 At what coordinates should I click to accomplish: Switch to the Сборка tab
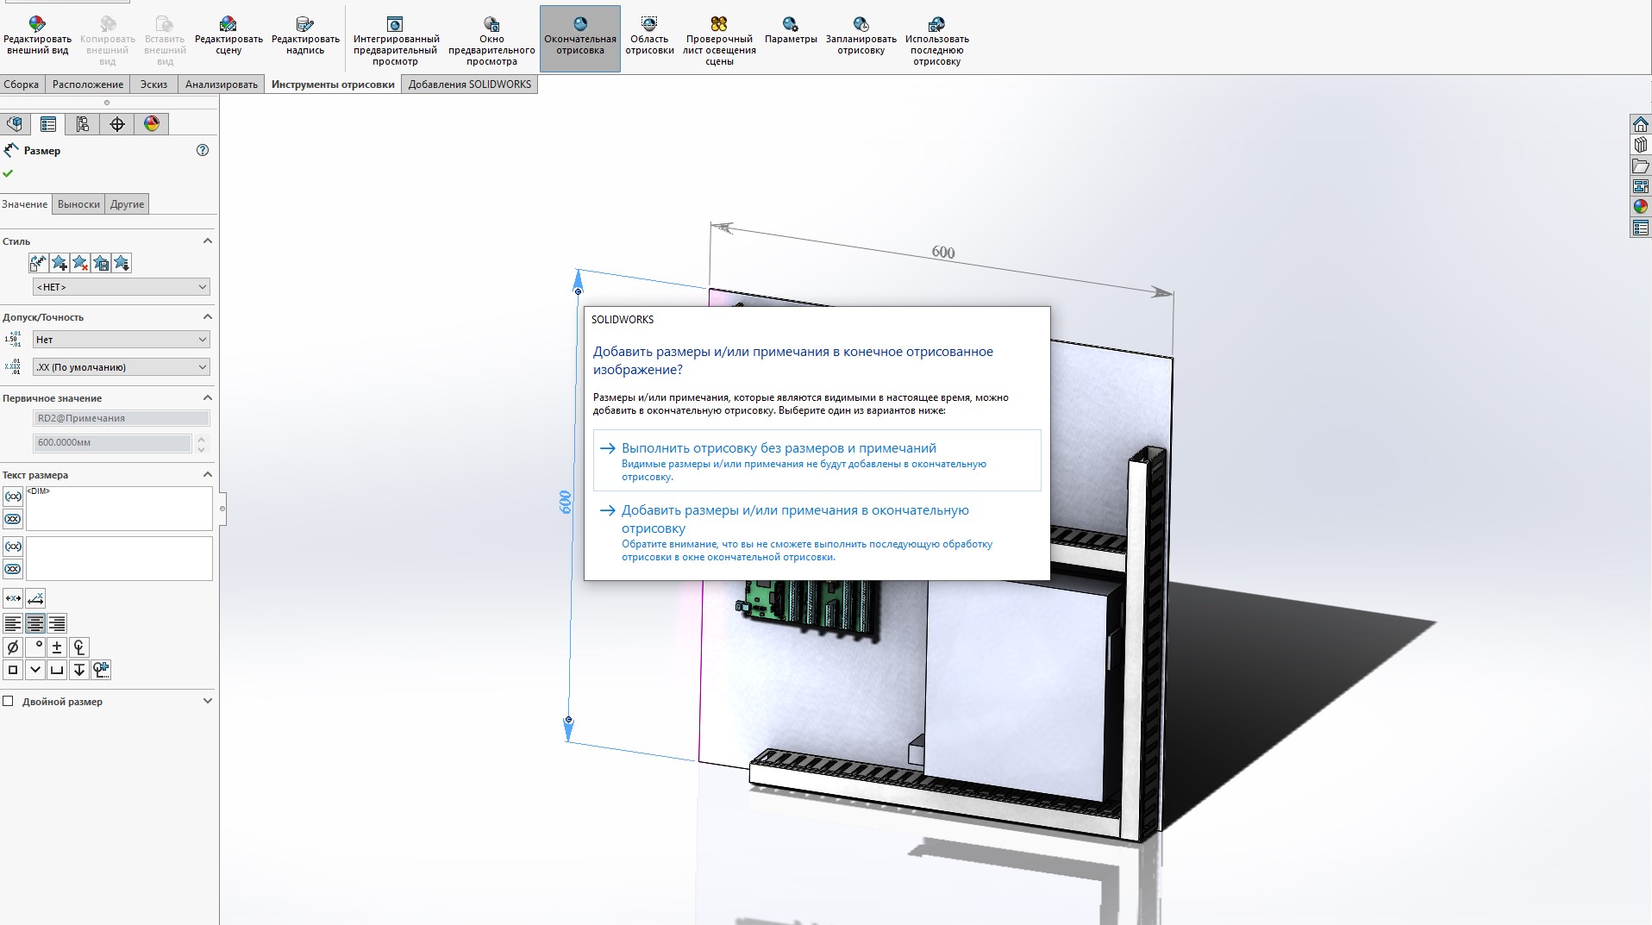tap(22, 84)
